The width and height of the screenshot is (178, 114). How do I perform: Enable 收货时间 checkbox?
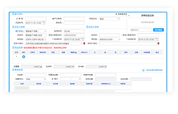(x=127, y=39)
